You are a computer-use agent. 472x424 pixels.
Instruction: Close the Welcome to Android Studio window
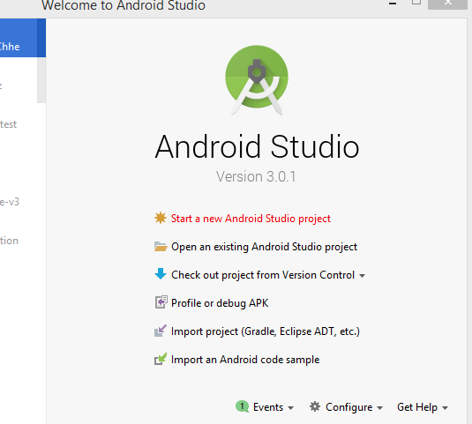pos(447,4)
